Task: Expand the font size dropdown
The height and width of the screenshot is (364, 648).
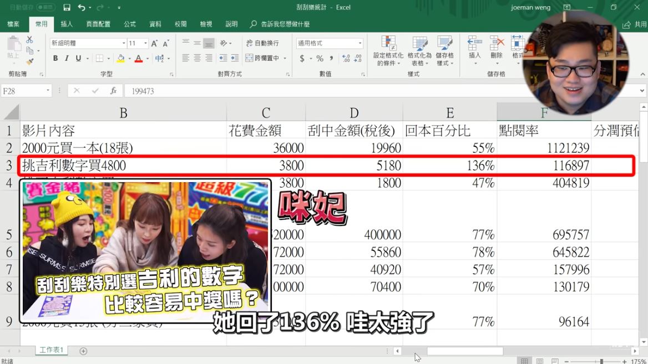Action: (x=145, y=43)
